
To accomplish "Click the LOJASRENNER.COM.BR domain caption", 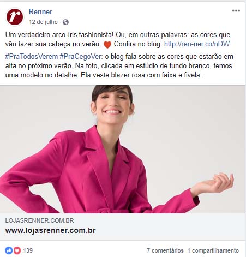I will tap(39, 220).
